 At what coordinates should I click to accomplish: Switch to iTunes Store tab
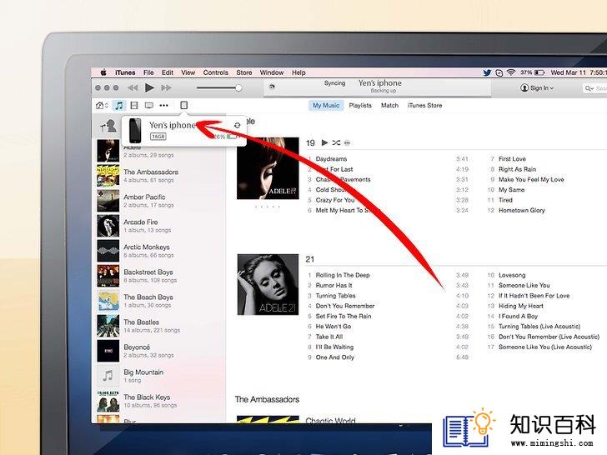(x=424, y=105)
